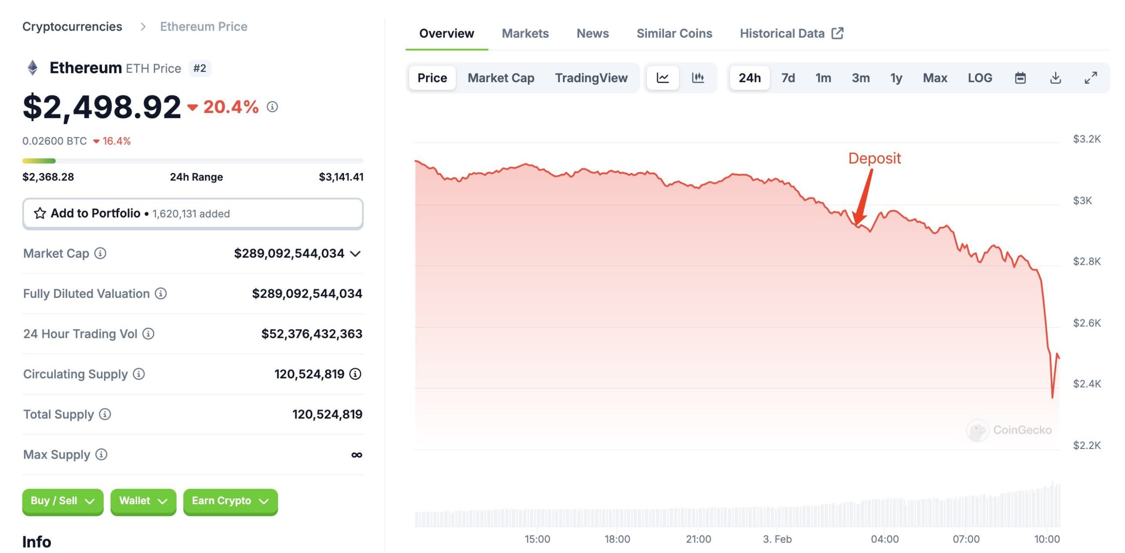1125x553 pixels.
Task: Open the calendar date range picker
Action: point(1020,78)
